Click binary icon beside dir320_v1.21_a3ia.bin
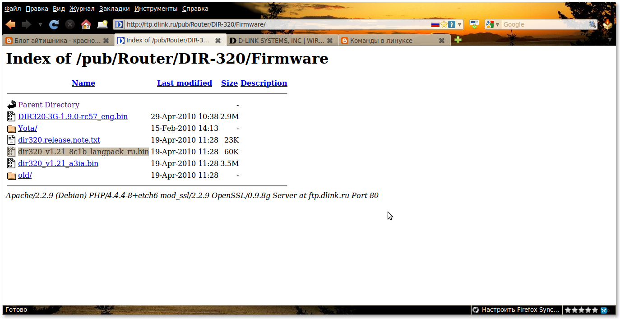This screenshot has width=620, height=319. (12, 163)
